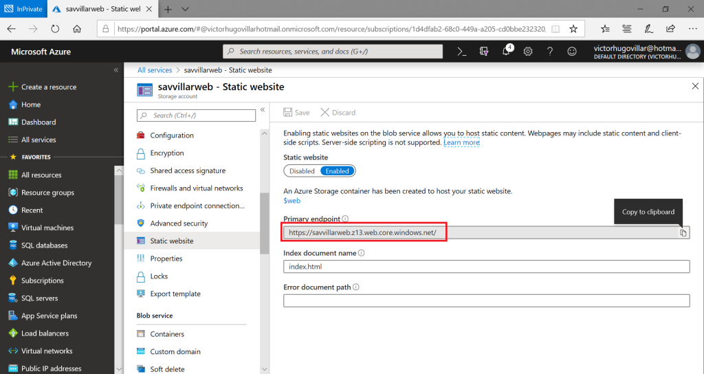
Task: Go back in browser
Action: 11,29
